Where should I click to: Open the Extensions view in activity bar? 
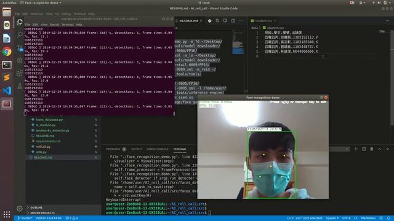(x=20, y=73)
